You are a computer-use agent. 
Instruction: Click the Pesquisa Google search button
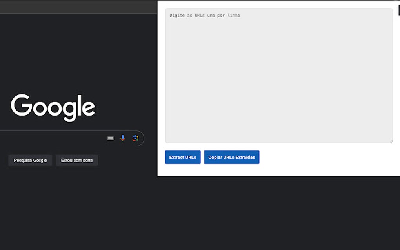click(30, 160)
